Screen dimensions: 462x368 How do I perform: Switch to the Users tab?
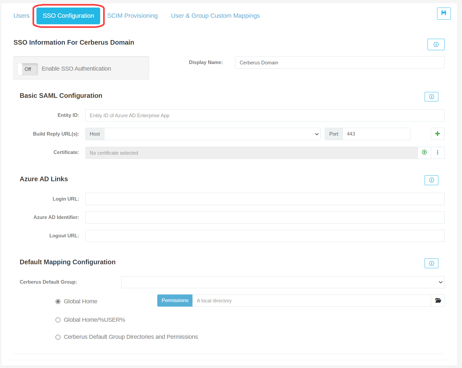pyautogui.click(x=21, y=15)
